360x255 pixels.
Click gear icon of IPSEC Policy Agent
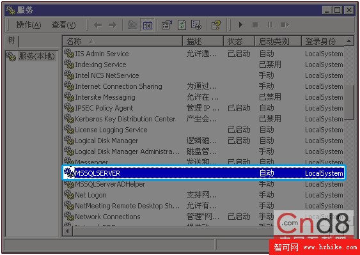[x=69, y=107]
